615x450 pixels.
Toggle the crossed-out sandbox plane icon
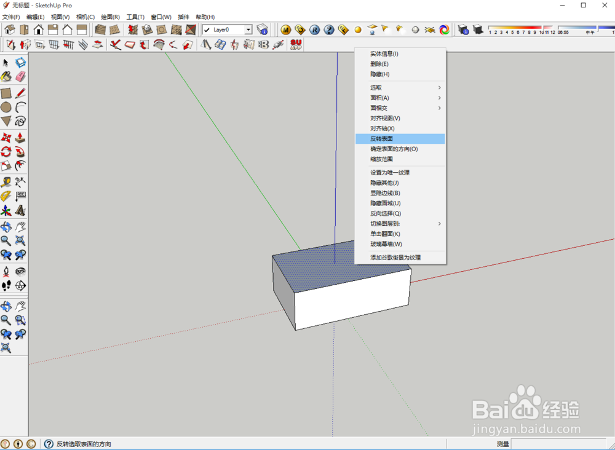point(191,30)
